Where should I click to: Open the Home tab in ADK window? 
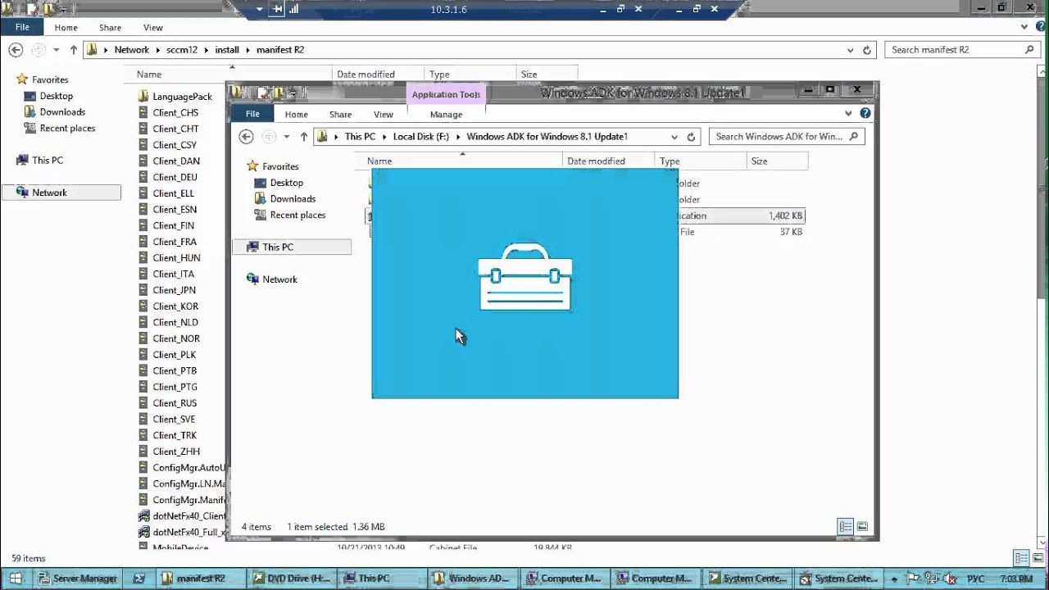click(x=296, y=115)
